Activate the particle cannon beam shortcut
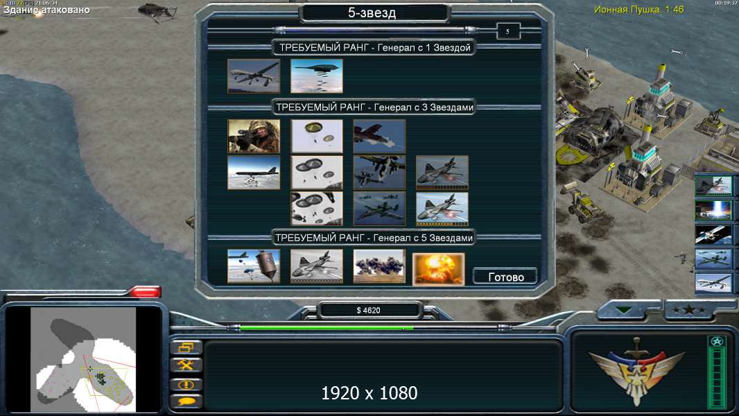 [713, 209]
